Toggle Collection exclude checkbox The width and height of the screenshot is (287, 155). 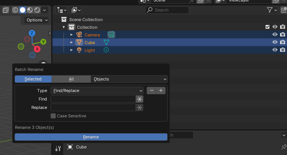pos(267,27)
